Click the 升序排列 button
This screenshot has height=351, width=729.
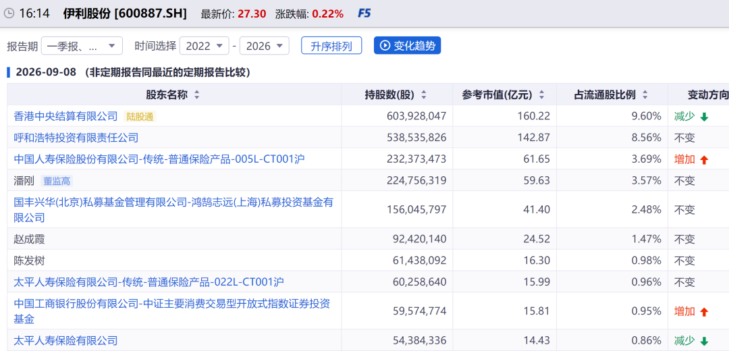331,46
